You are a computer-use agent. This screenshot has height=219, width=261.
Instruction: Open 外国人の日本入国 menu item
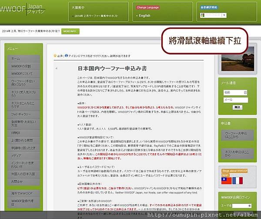click(x=23, y=174)
